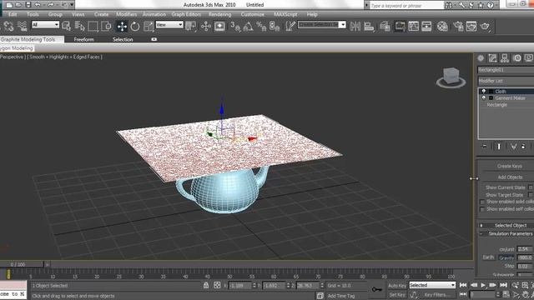
Task: Click the Use Pivot Point Center icon
Action: click(x=191, y=26)
